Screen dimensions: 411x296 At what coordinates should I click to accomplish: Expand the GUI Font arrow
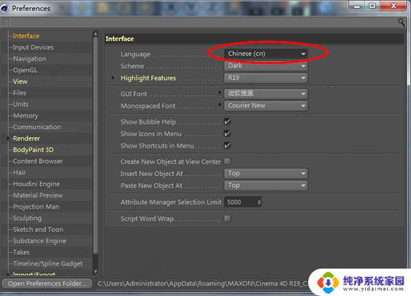coord(220,92)
